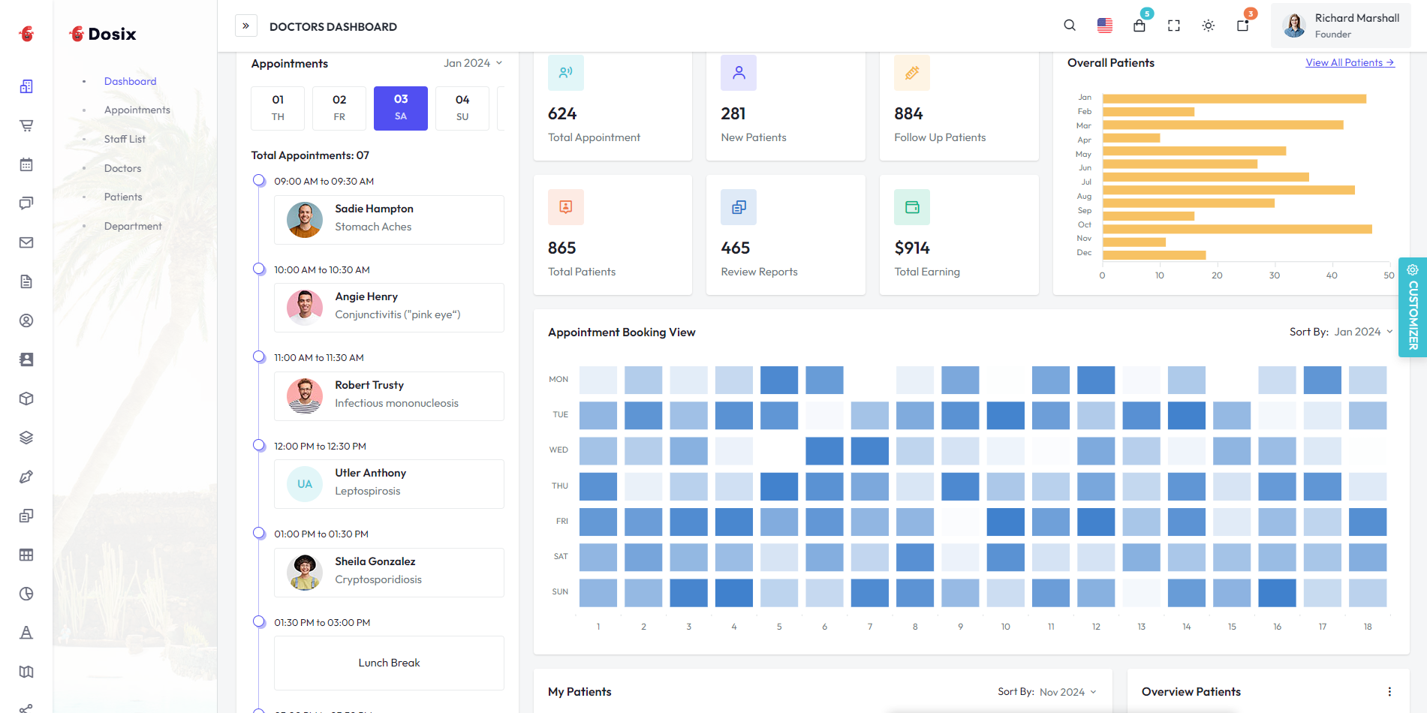
Task: Open the pie chart icon in the rail
Action: coord(26,594)
